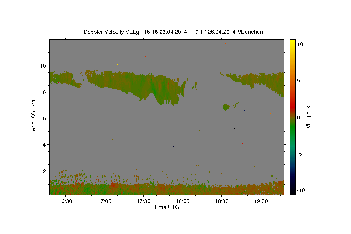Click the 19:00 time tick label

coord(261,201)
